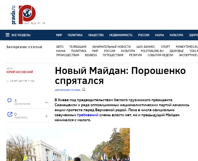
Task: Open СОБЫТИЯ НЕДЕЛИ subsection
Action: [160, 55]
